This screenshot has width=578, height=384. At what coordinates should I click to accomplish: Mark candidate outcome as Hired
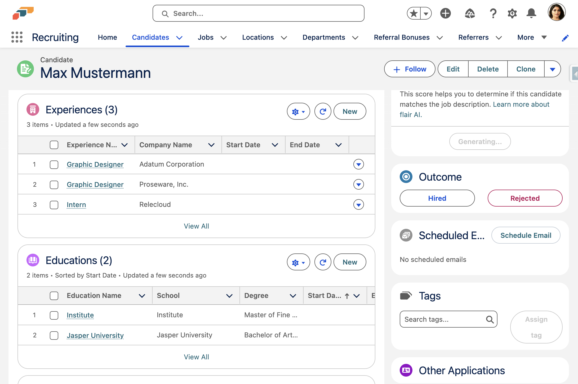437,198
